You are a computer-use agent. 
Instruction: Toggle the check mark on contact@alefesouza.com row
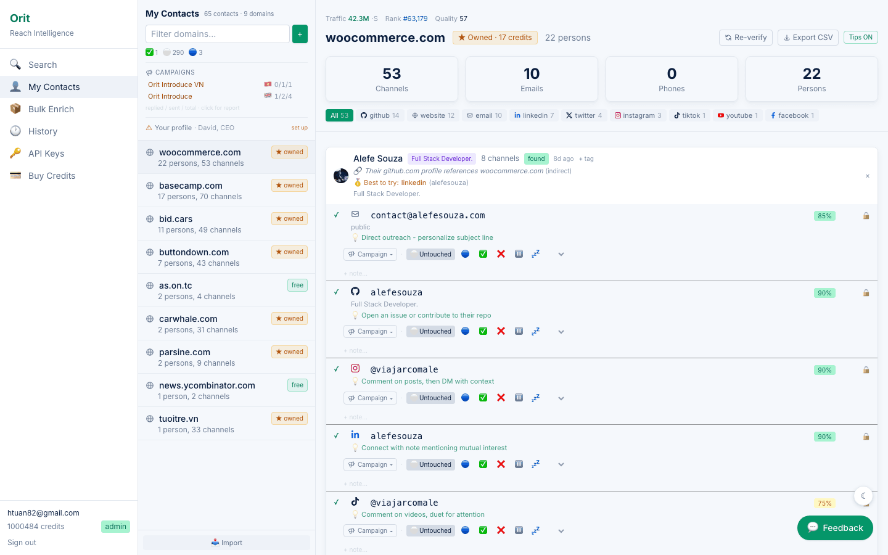(337, 215)
